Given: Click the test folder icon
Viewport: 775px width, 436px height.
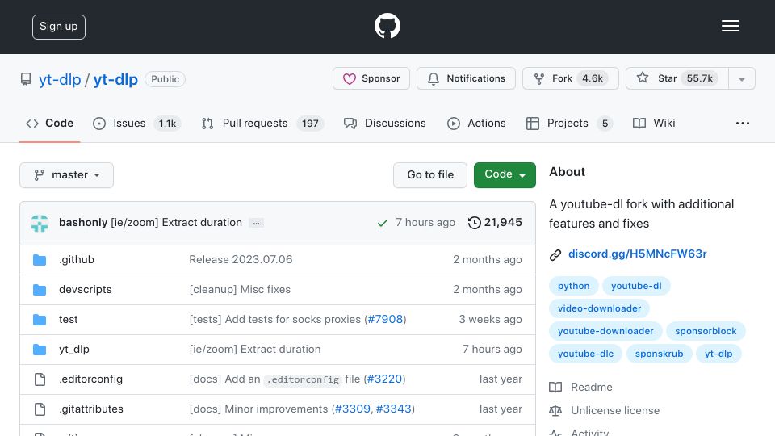Looking at the screenshot, I should pos(40,320).
